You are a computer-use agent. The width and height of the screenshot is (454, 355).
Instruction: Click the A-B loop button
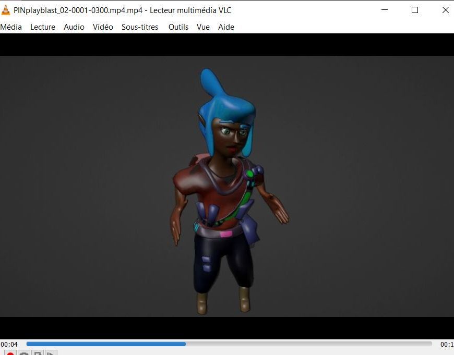pyautogui.click(x=37, y=353)
